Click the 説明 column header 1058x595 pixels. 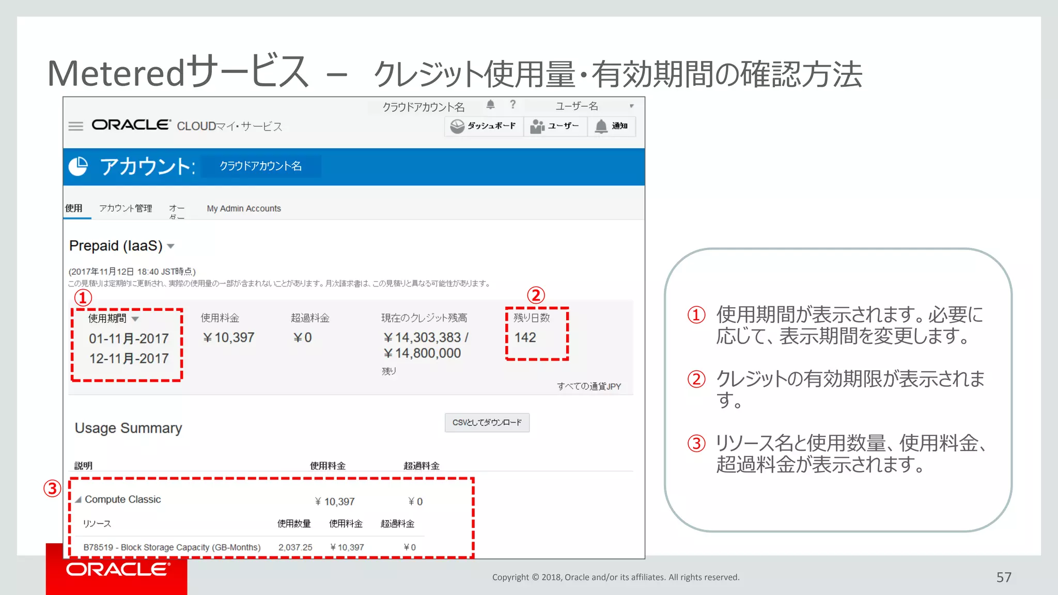pyautogui.click(x=83, y=466)
